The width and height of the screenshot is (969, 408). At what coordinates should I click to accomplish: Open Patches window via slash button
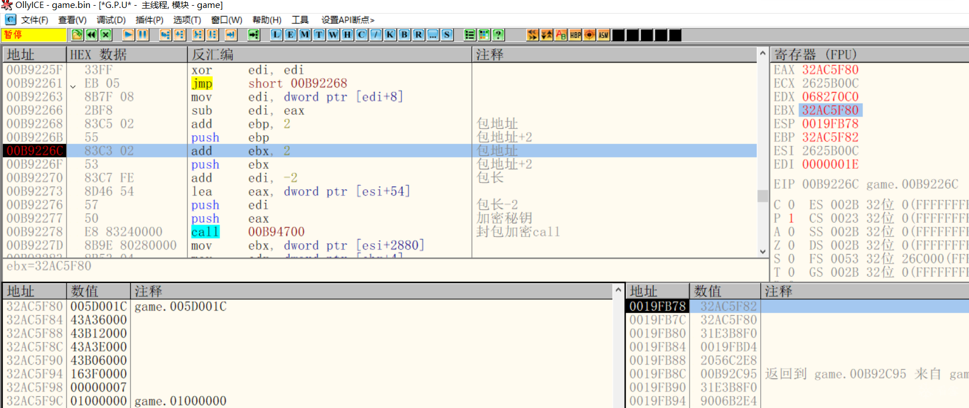[x=376, y=35]
